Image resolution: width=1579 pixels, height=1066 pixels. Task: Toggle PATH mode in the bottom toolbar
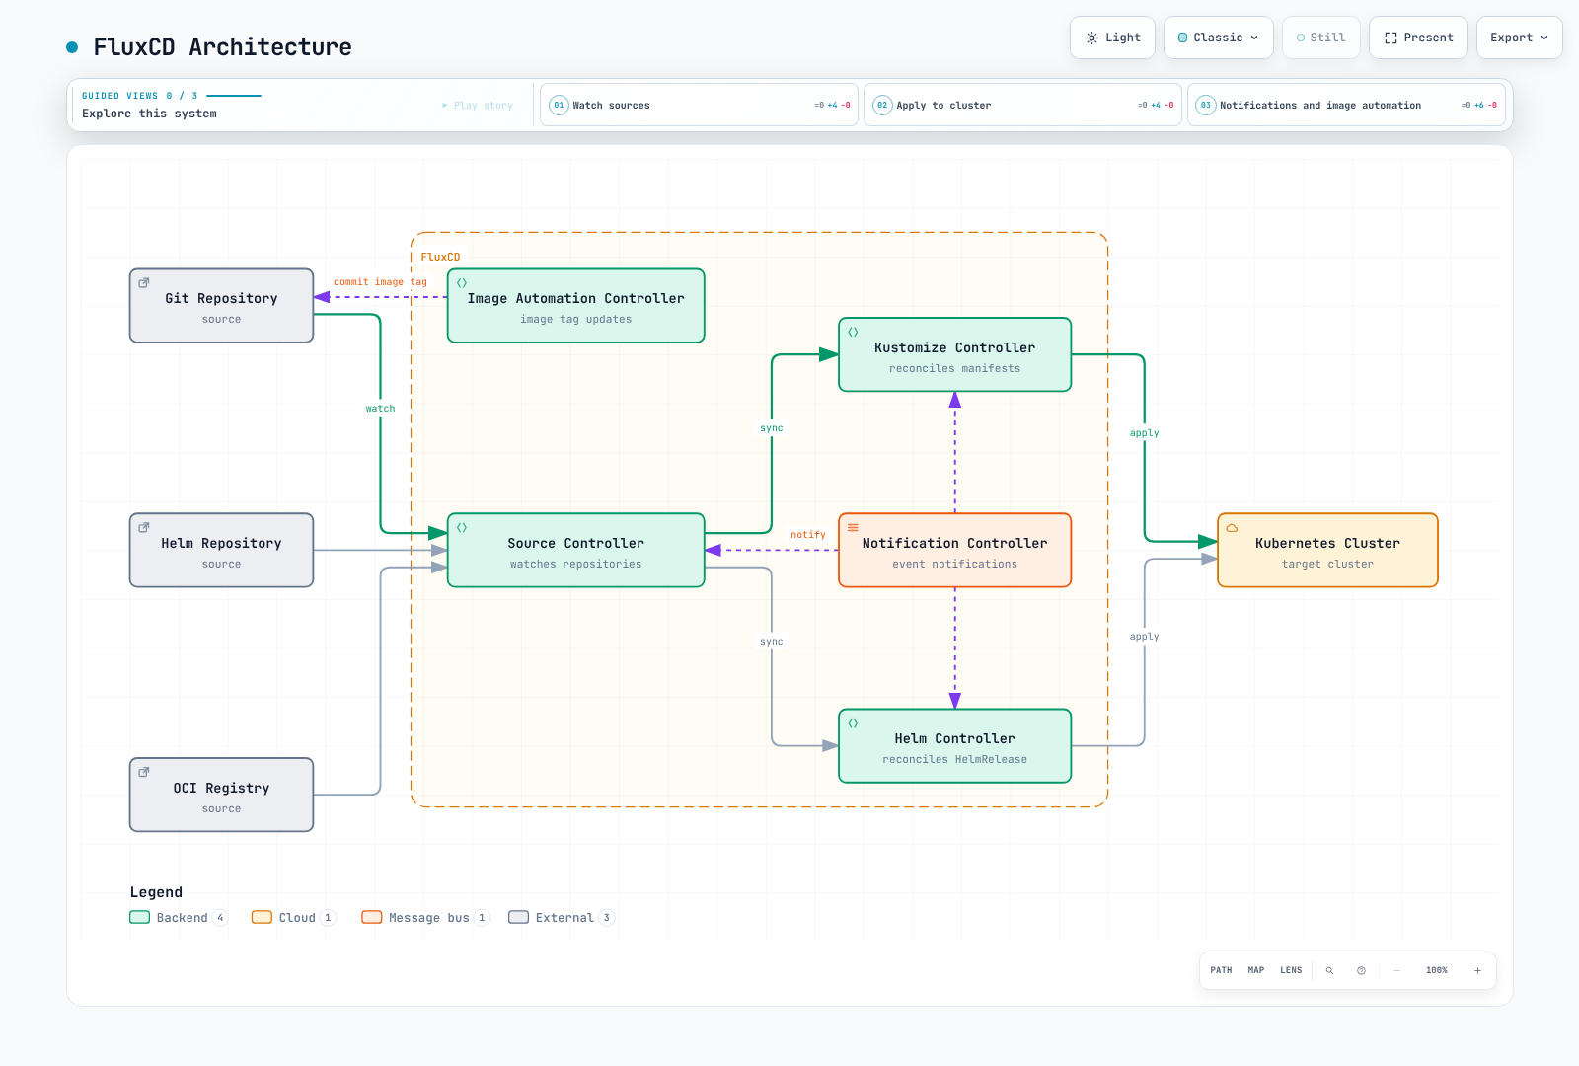pyautogui.click(x=1221, y=970)
